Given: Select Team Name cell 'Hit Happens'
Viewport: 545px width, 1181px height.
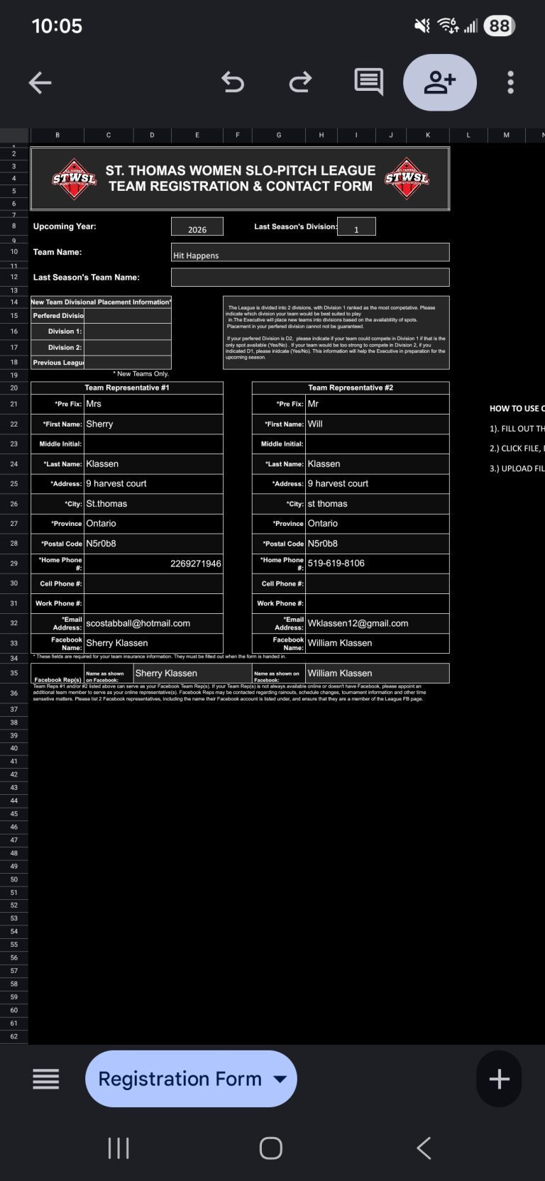Looking at the screenshot, I should coord(310,253).
